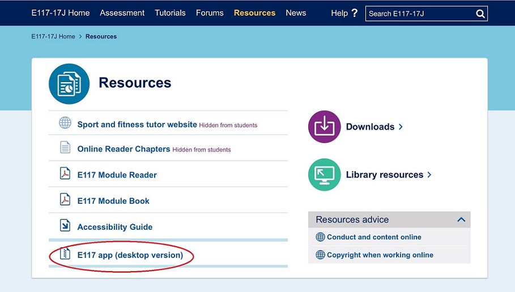
Task: Click page icon beside Online Reader Chapters
Action: (65, 147)
